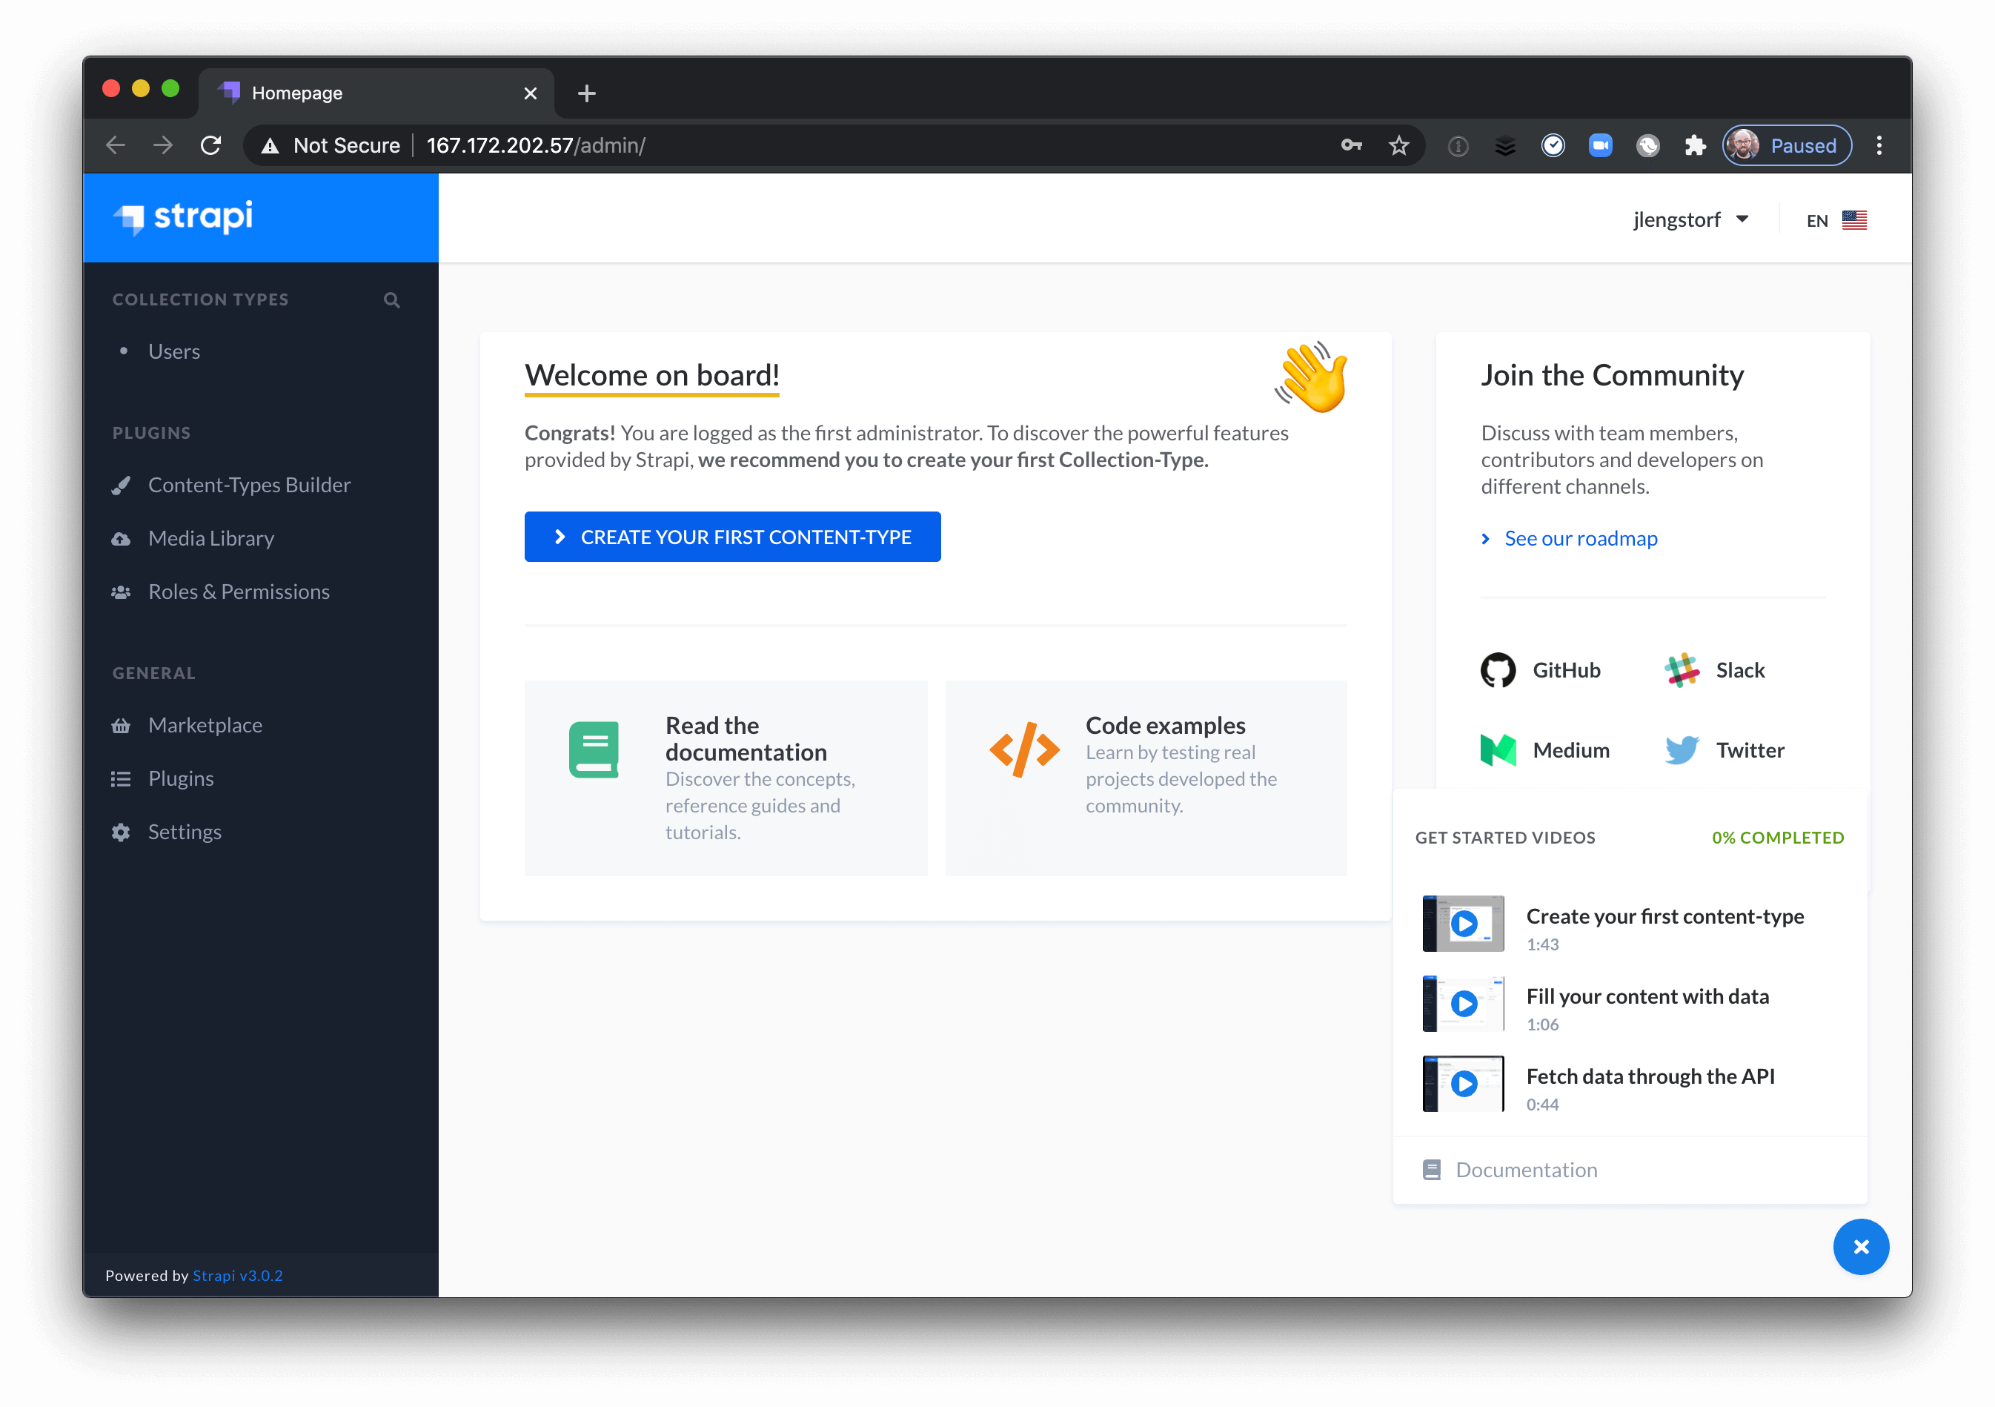Join the community via the Slack icon
The image size is (1995, 1407).
pos(1682,669)
